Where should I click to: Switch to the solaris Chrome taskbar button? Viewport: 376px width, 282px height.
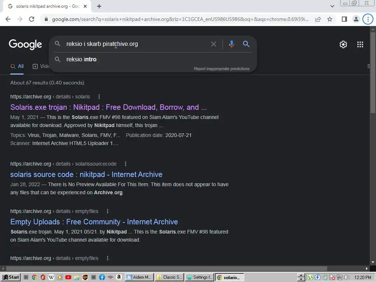click(x=229, y=277)
